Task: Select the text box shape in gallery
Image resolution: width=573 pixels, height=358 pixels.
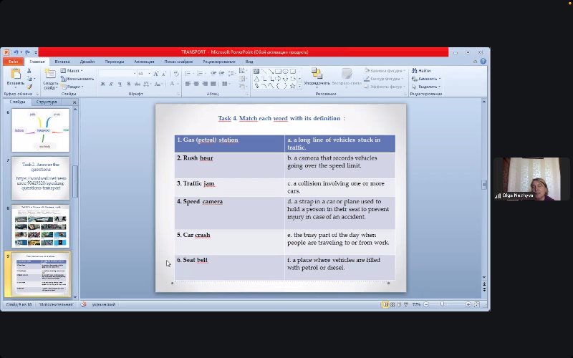Action: pyautogui.click(x=256, y=71)
